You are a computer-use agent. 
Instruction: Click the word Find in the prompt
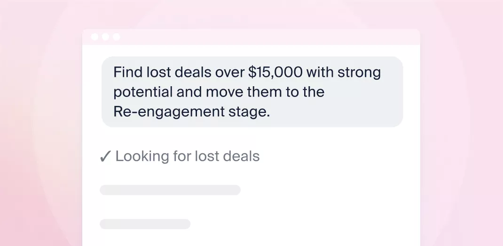pyautogui.click(x=128, y=72)
